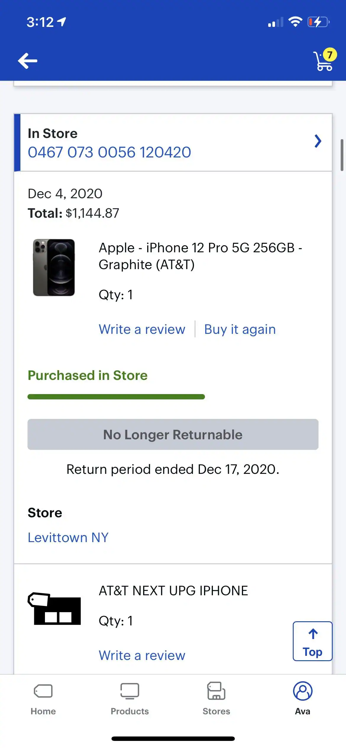This screenshot has height=748, width=346.
Task: Tap the back arrow in the header
Action: tap(28, 60)
